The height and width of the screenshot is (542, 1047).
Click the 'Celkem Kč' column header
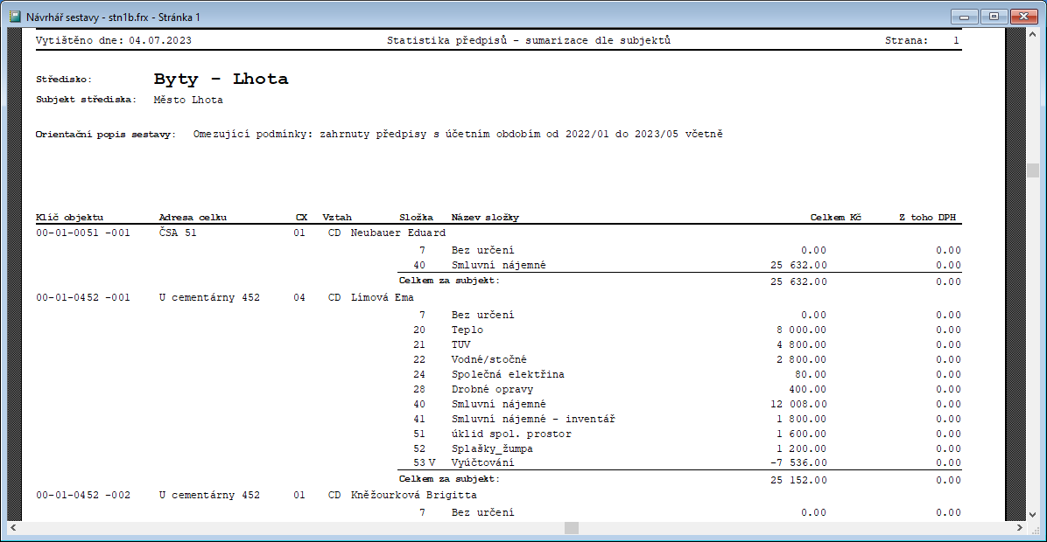pyautogui.click(x=835, y=217)
